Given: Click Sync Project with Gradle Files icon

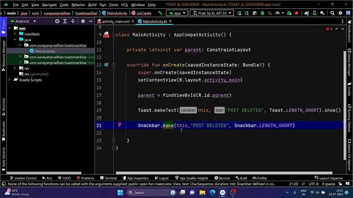Looking at the screenshot, I should pyautogui.click(x=307, y=13).
